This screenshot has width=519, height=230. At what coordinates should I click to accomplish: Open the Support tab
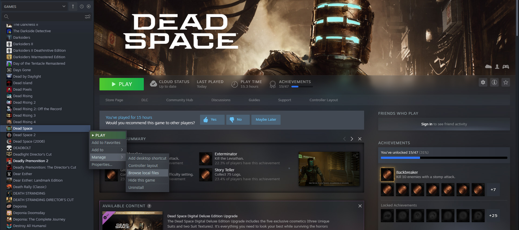pyautogui.click(x=285, y=100)
